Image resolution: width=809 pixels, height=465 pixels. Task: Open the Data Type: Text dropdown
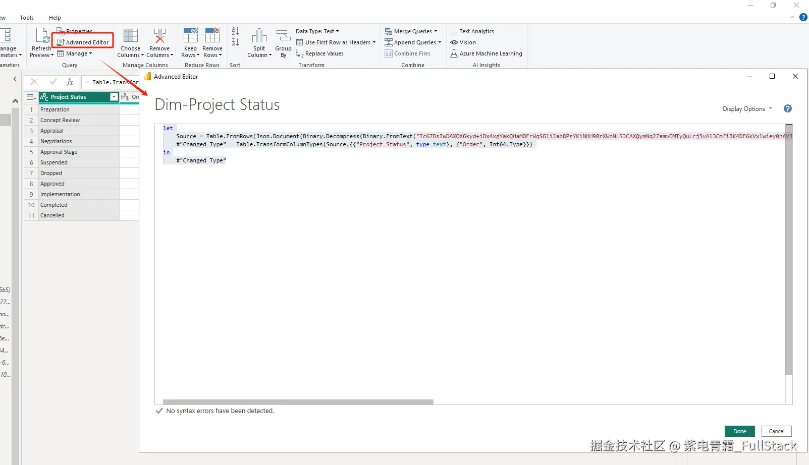pos(317,31)
